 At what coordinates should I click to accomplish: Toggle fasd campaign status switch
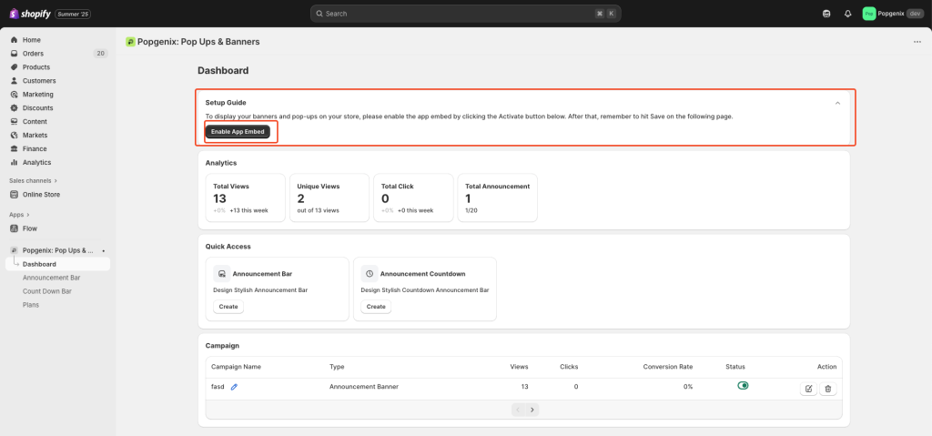tap(743, 385)
